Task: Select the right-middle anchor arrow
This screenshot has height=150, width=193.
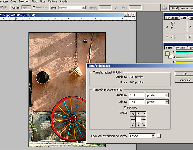Action: 143,119
